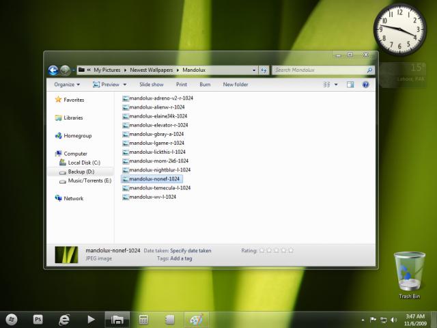Select file mandolux-lgame-r-1024
Image resolution: width=437 pixels, height=328 pixels.
[x=153, y=143]
